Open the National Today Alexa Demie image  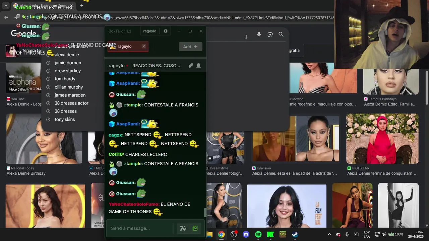(44, 139)
